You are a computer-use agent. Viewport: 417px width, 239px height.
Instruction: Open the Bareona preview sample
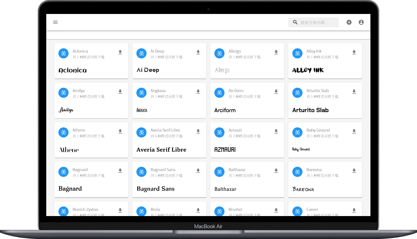click(x=303, y=189)
